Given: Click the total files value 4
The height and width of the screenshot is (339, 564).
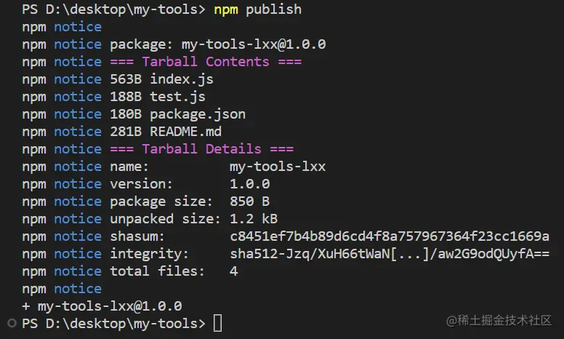Looking at the screenshot, I should click(x=234, y=271).
